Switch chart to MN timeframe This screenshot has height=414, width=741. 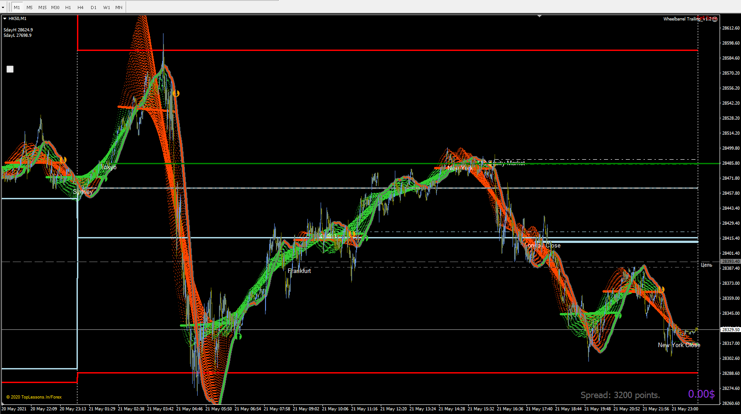[x=119, y=7]
